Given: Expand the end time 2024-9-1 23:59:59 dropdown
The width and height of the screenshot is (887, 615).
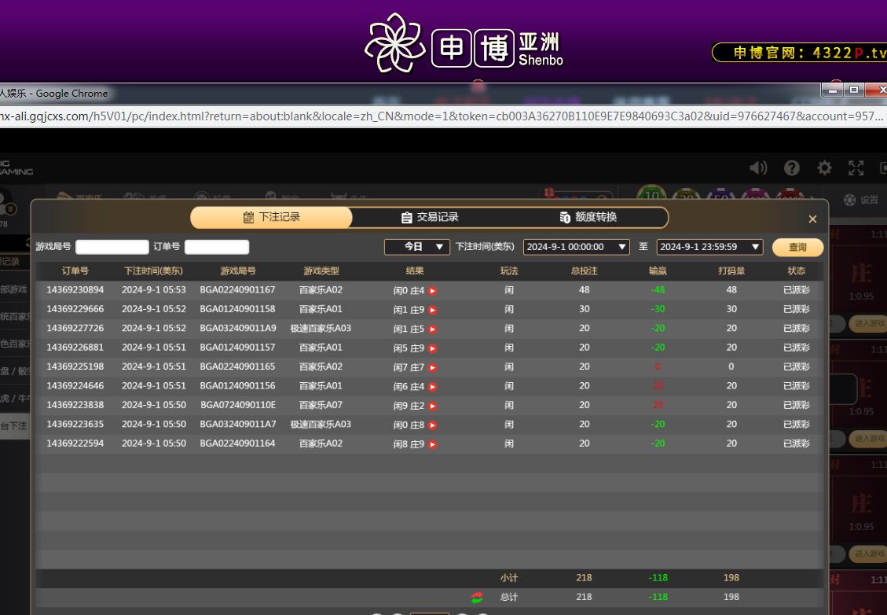Looking at the screenshot, I should pyautogui.click(x=710, y=247).
